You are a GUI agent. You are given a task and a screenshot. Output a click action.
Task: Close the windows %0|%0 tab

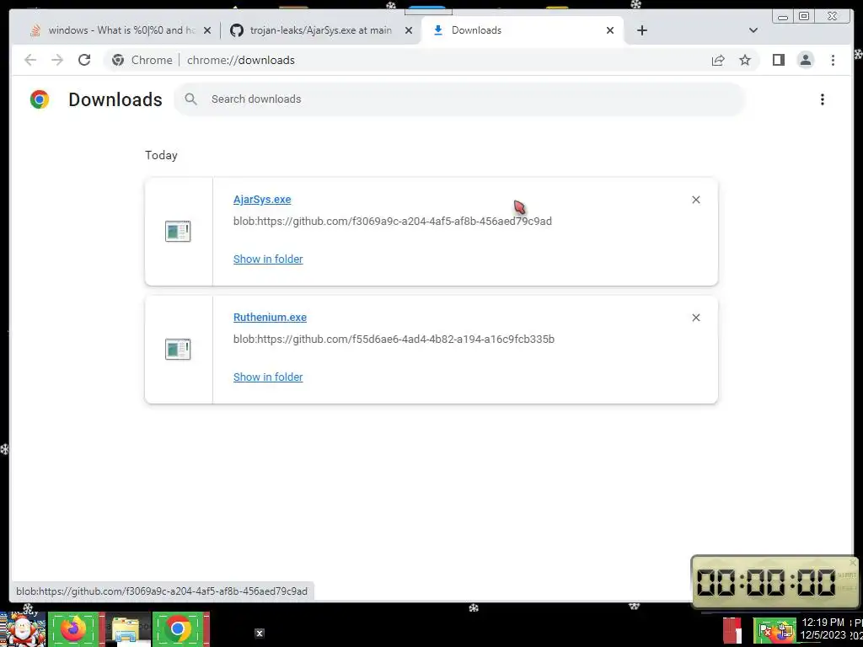[x=207, y=30]
